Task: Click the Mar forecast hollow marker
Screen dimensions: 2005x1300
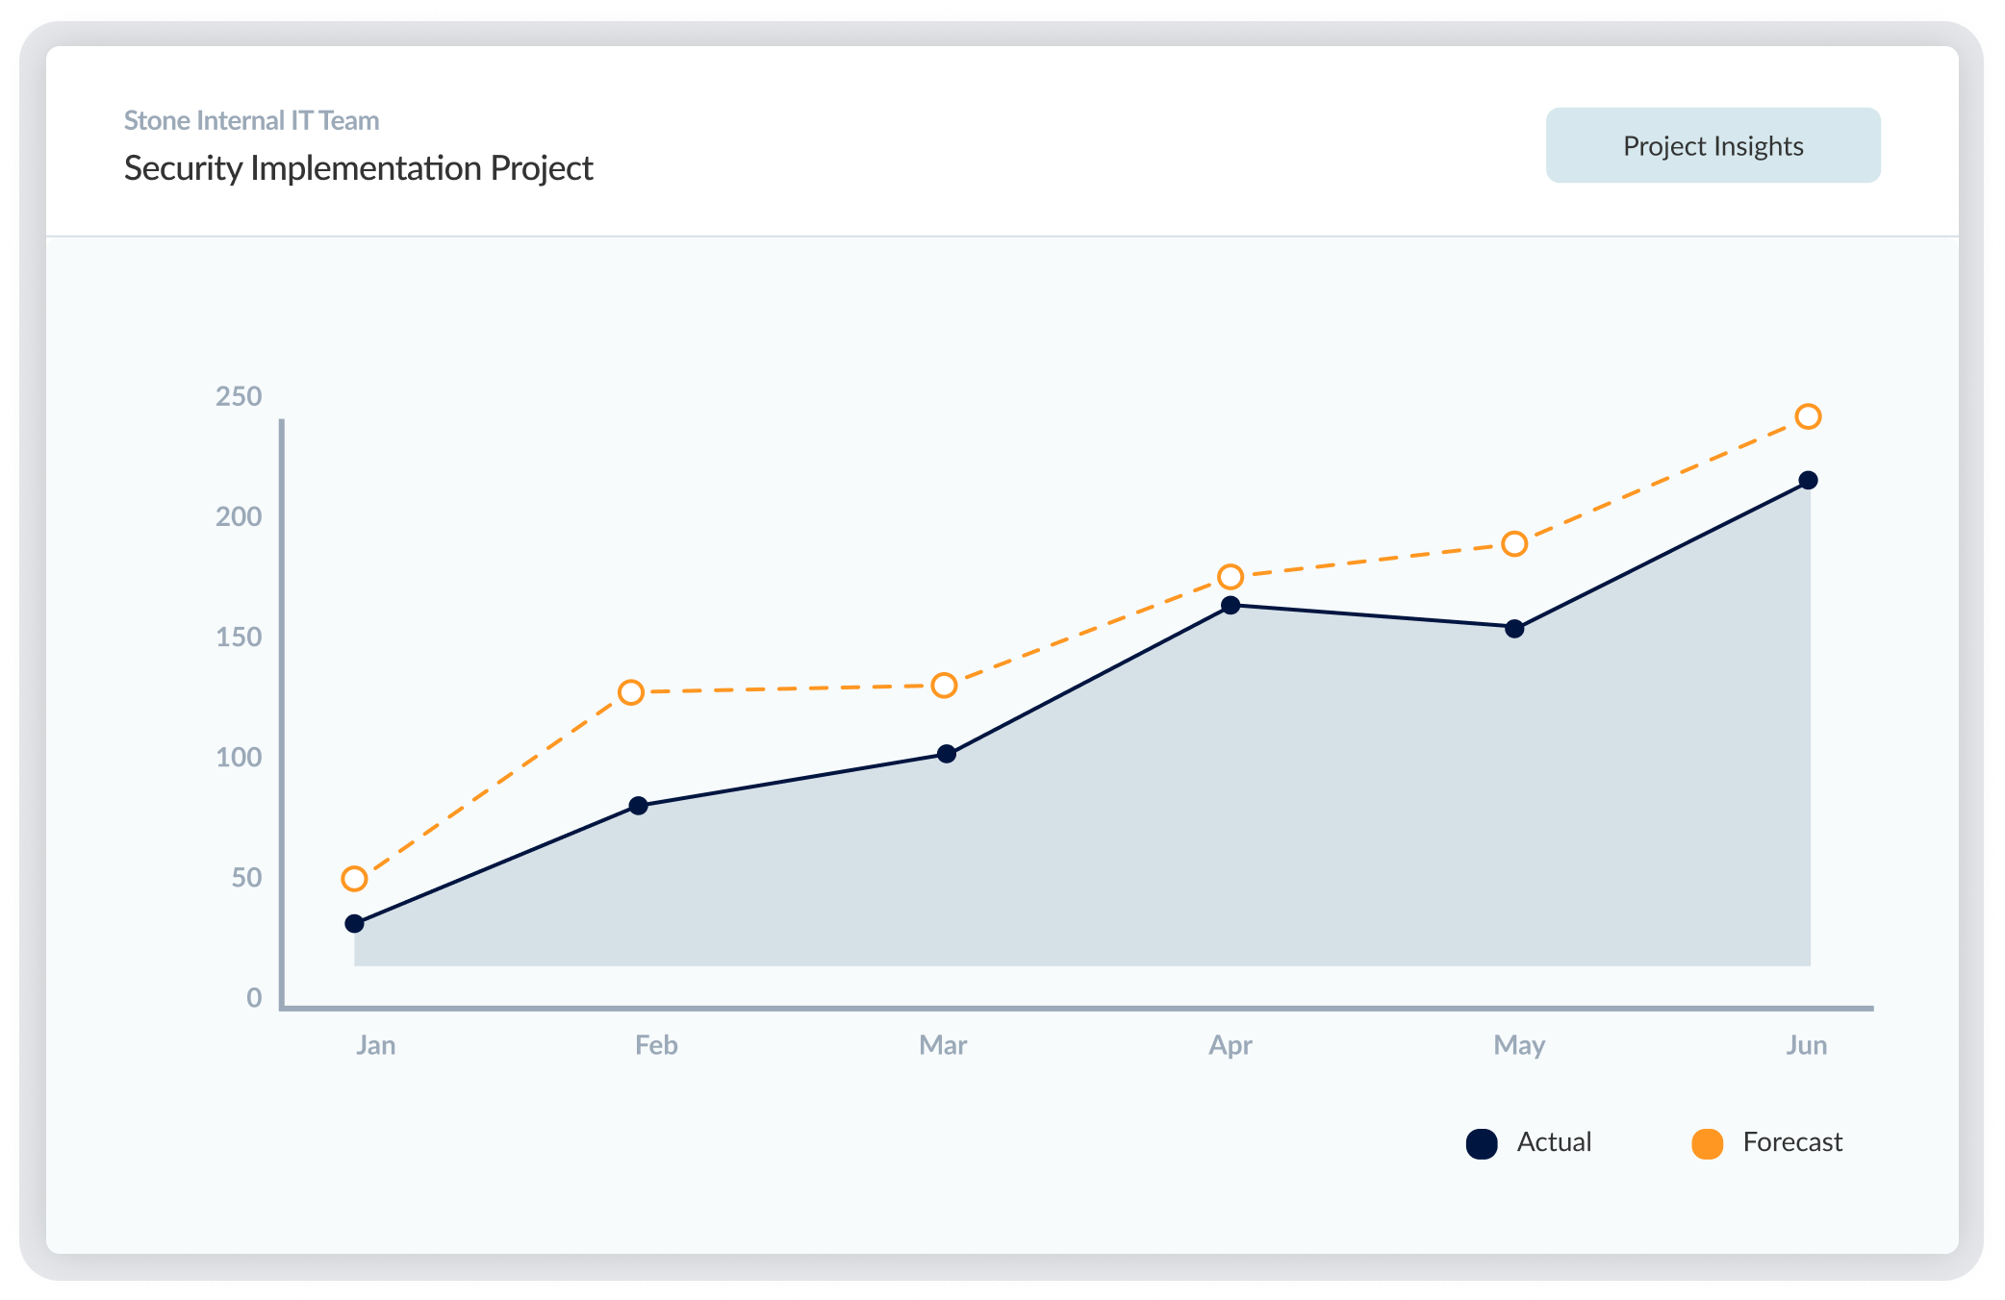Action: point(944,686)
